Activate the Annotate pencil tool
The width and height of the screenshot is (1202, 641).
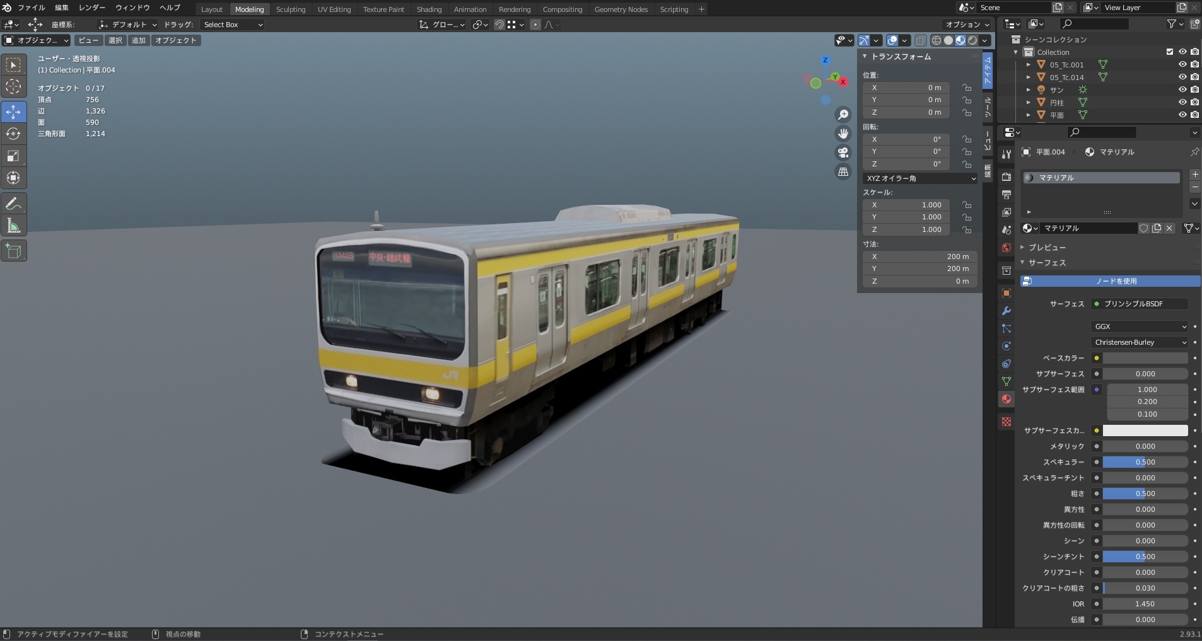pyautogui.click(x=13, y=204)
